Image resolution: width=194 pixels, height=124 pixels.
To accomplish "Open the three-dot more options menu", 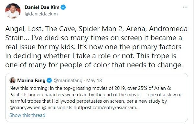I will pyautogui.click(x=185, y=7).
